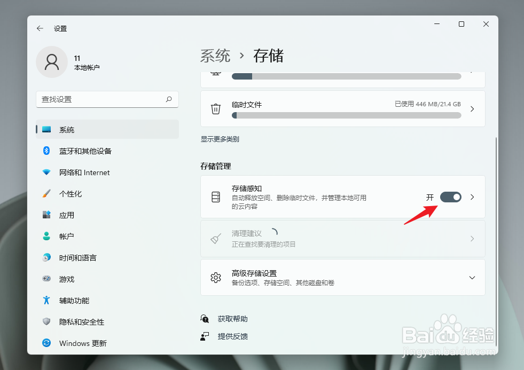Expand 存储感知 details with the arrow
This screenshot has height=370, width=524.
coord(471,197)
